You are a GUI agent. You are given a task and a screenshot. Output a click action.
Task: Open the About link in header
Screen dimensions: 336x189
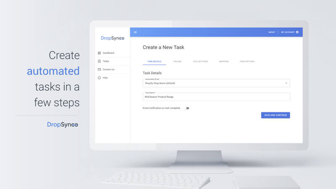click(x=271, y=32)
